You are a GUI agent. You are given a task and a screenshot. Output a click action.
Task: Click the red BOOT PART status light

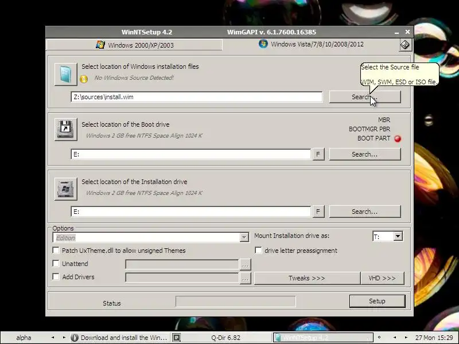(398, 139)
